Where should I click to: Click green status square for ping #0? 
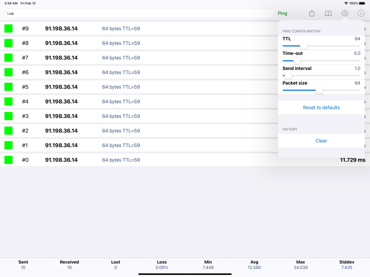(x=9, y=160)
